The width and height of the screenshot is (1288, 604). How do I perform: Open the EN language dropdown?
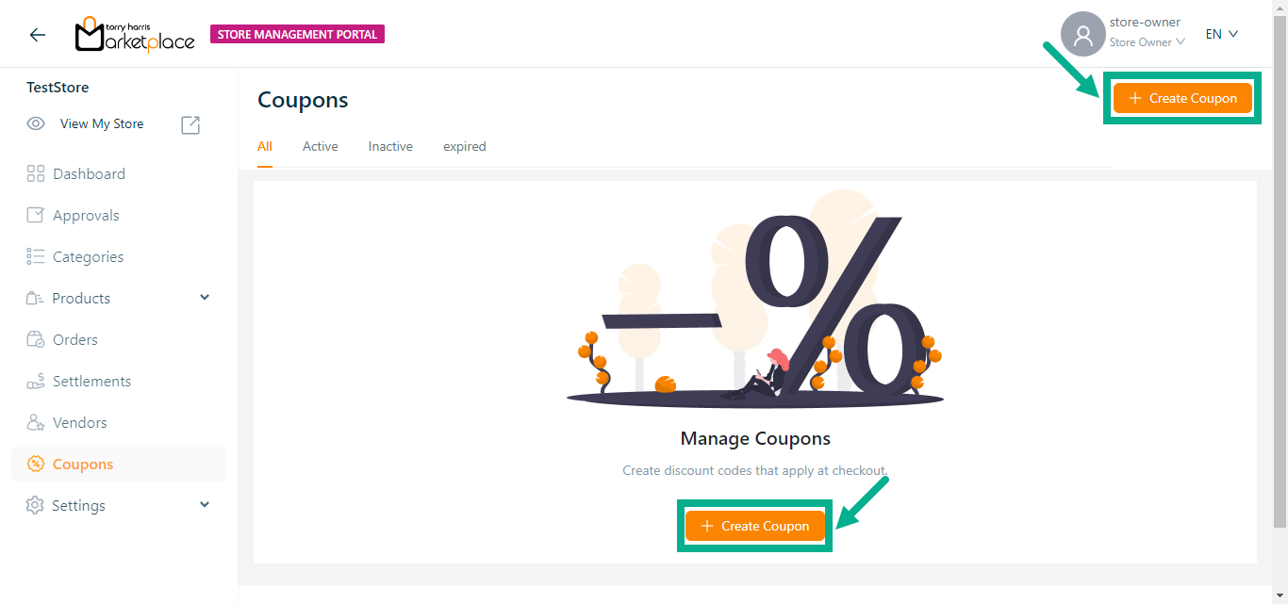(1221, 35)
